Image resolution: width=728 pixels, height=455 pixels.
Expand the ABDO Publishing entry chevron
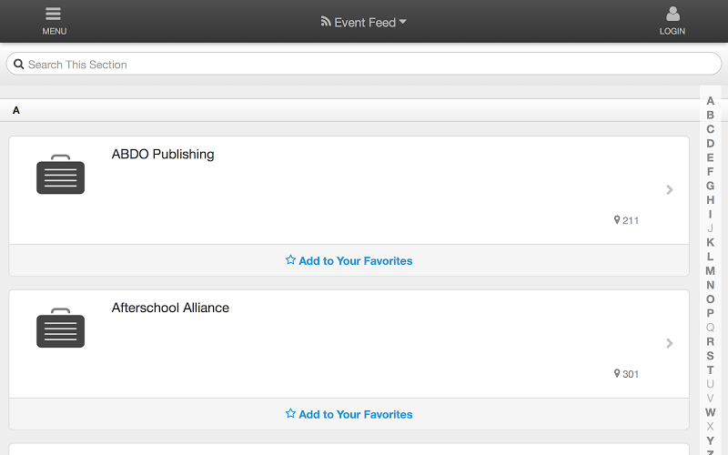click(x=670, y=189)
